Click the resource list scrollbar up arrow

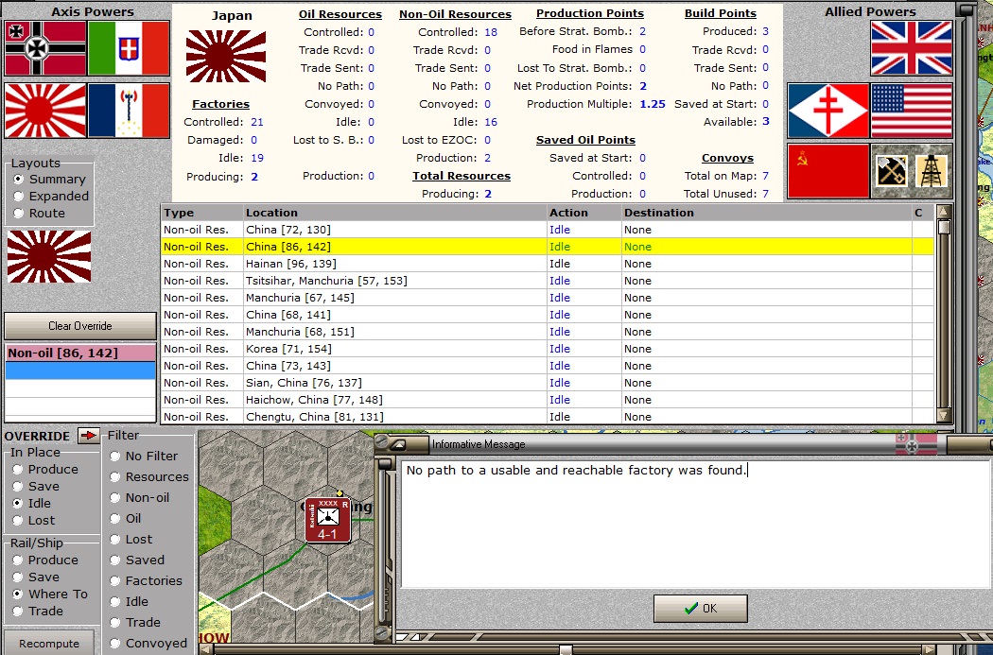(x=944, y=212)
